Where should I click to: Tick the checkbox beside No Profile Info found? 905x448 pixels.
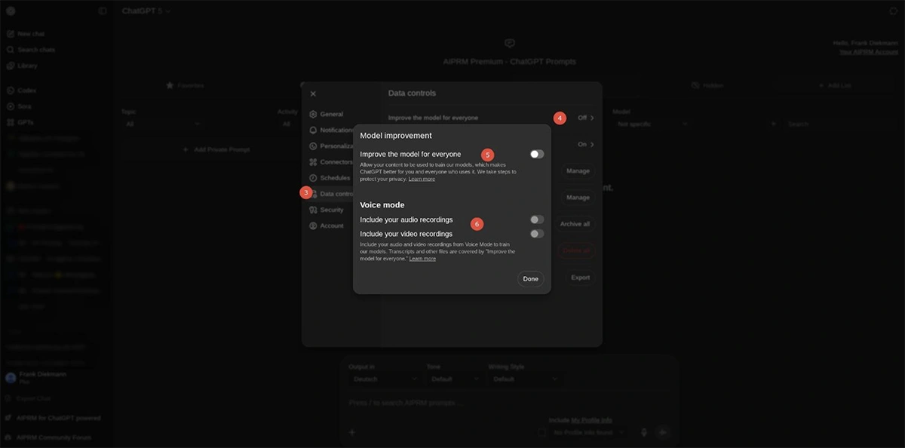[541, 432]
